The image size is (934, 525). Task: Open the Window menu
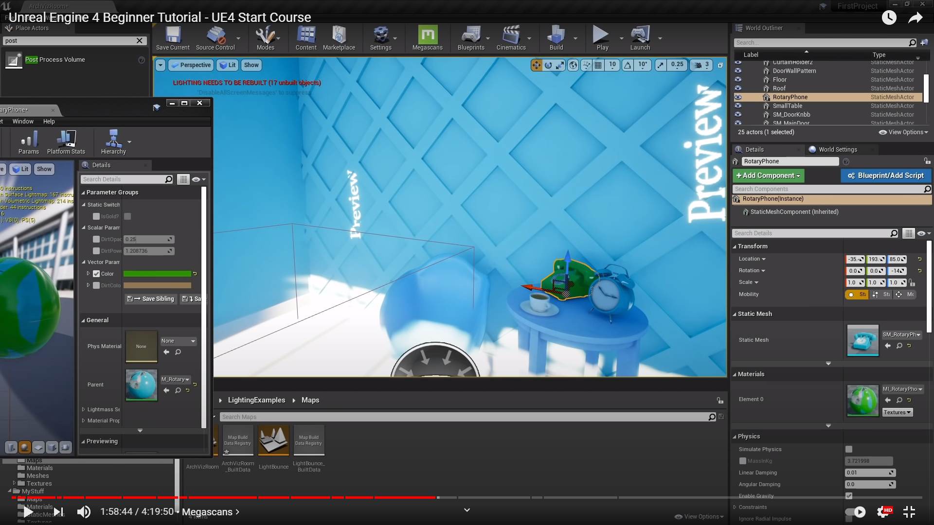23,122
